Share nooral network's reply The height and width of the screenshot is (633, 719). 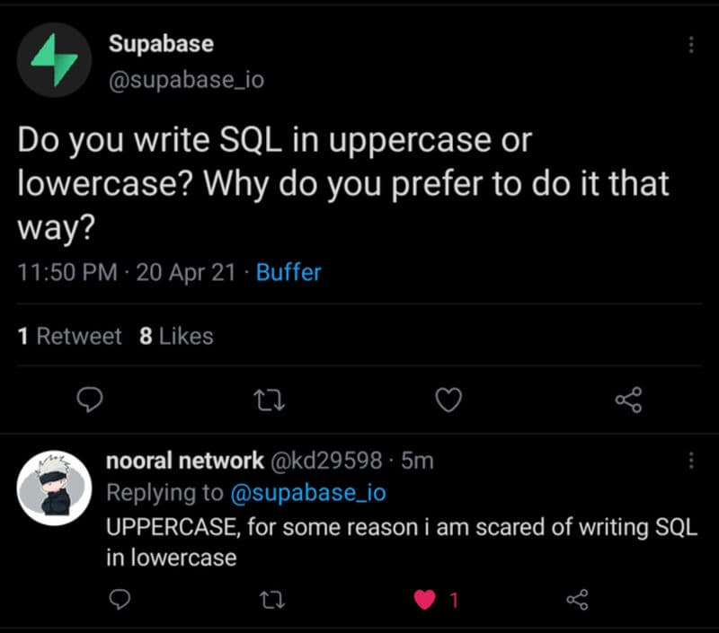pyautogui.click(x=577, y=600)
